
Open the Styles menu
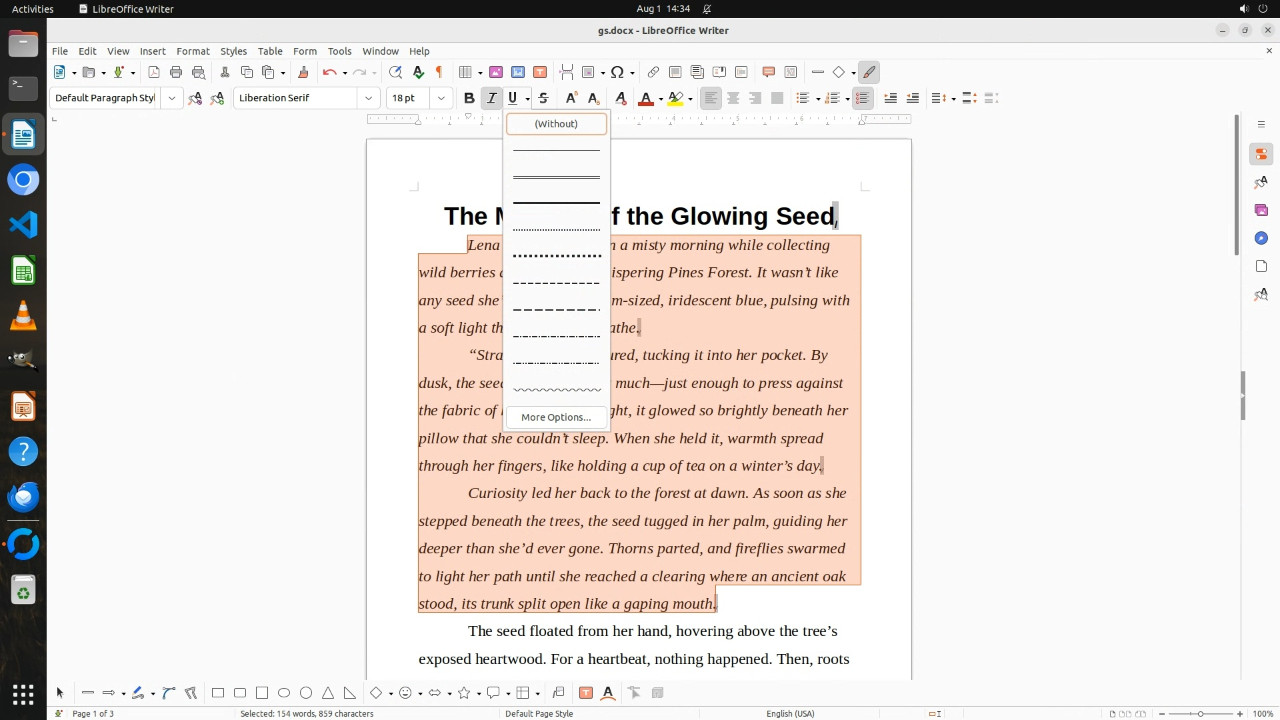(x=233, y=51)
